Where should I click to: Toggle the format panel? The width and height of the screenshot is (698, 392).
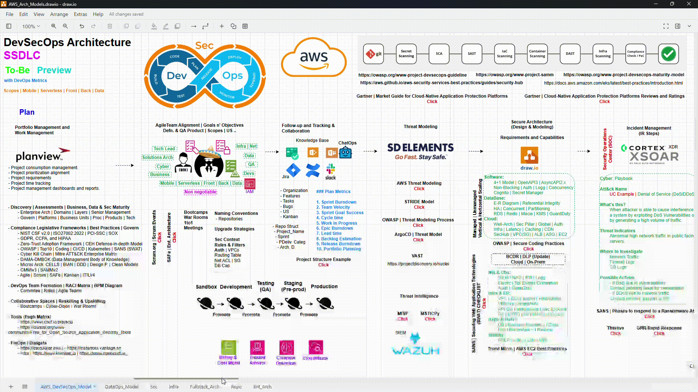678,26
